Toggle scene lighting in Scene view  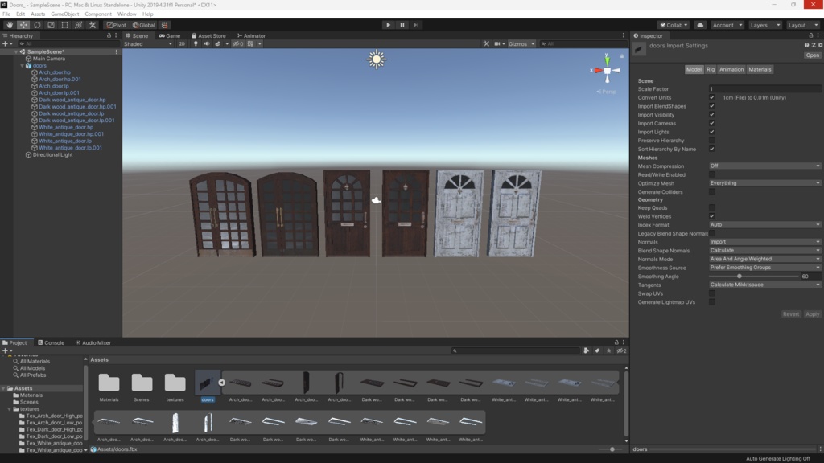[197, 43]
